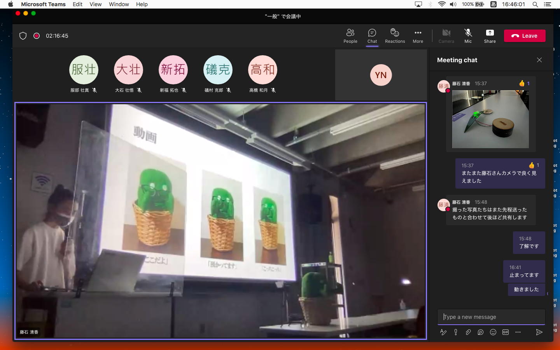Open more messaging options ellipsis

click(518, 332)
